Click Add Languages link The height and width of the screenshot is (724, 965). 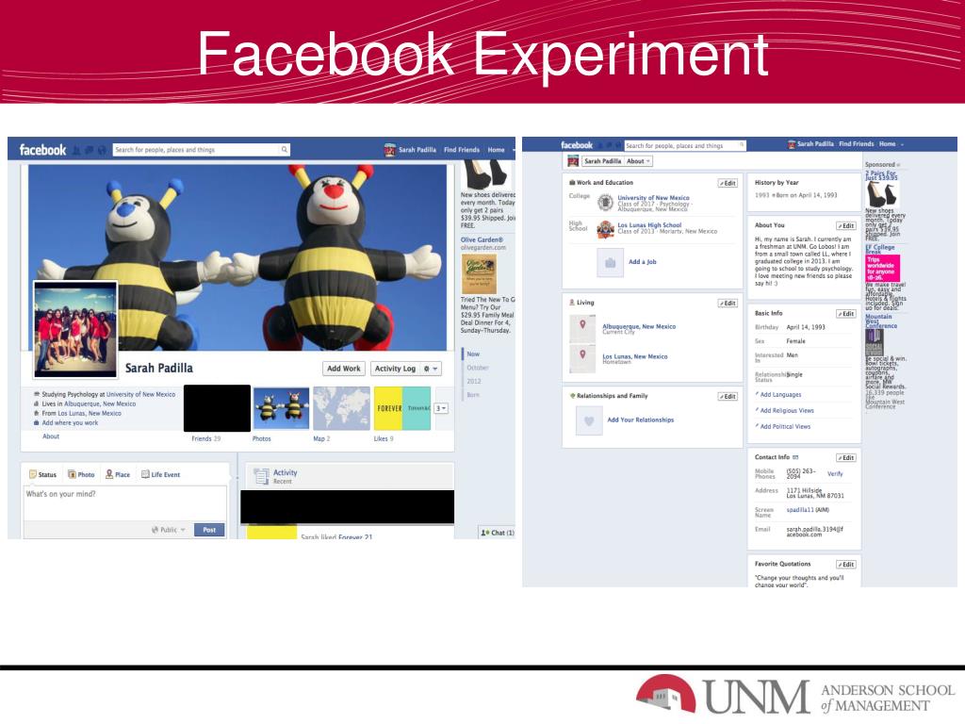[x=780, y=395]
